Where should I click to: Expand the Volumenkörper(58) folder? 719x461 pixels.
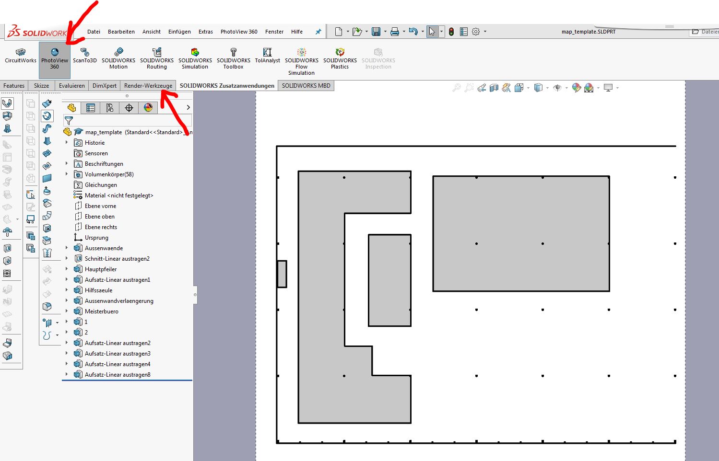(x=67, y=174)
